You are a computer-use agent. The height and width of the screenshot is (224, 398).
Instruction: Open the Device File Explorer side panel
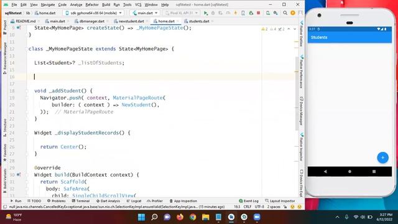coord(302,183)
